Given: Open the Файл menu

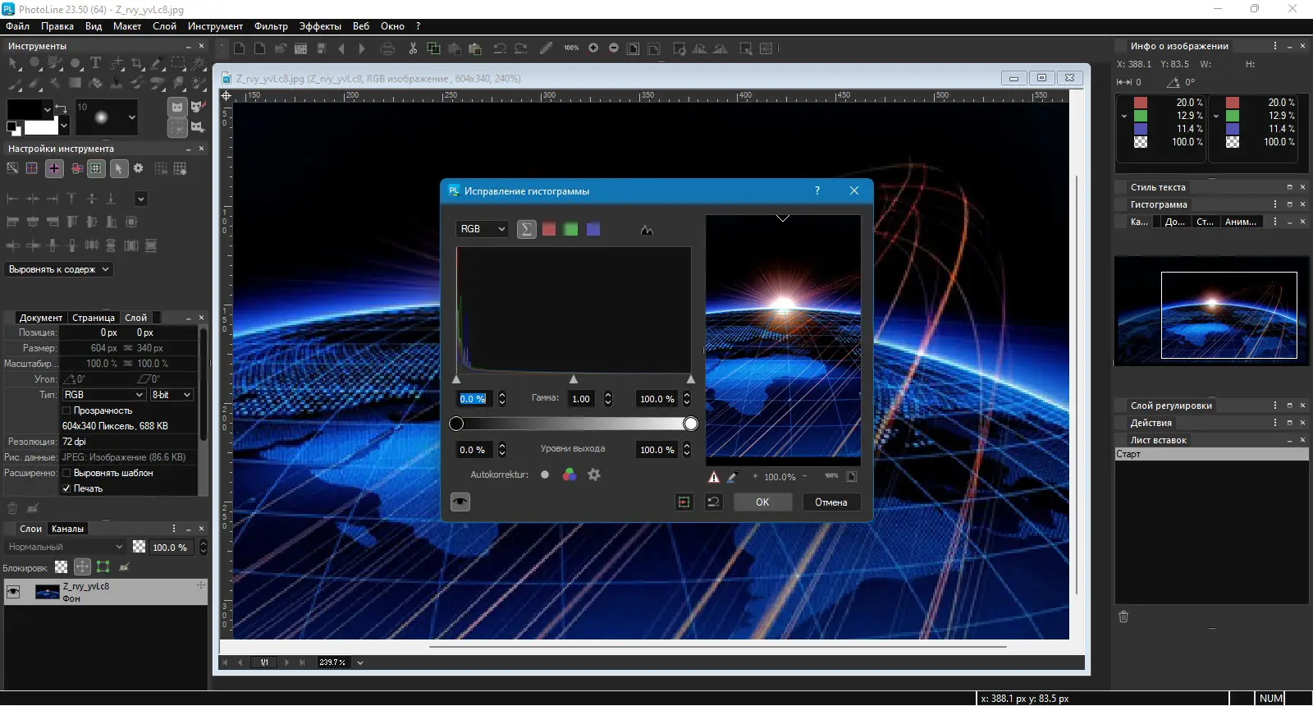Looking at the screenshot, I should coord(17,26).
